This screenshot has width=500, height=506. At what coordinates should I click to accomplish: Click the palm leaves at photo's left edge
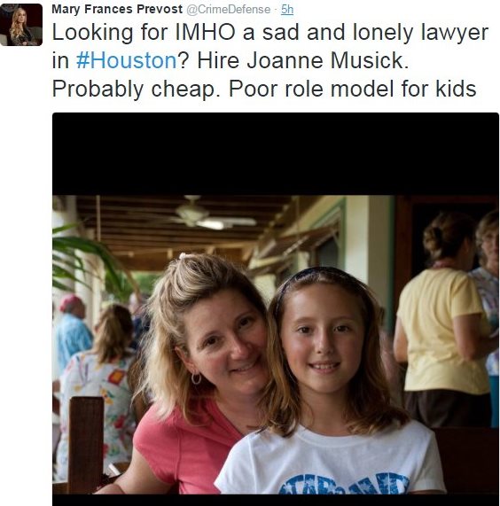click(84, 258)
